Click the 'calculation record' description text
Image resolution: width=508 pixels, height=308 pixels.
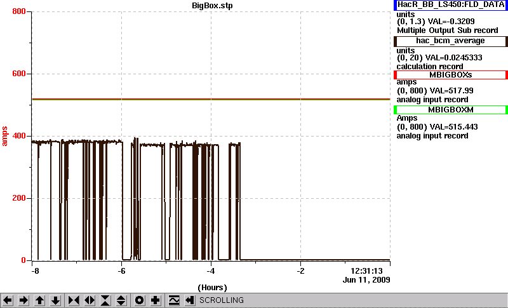(x=430, y=67)
